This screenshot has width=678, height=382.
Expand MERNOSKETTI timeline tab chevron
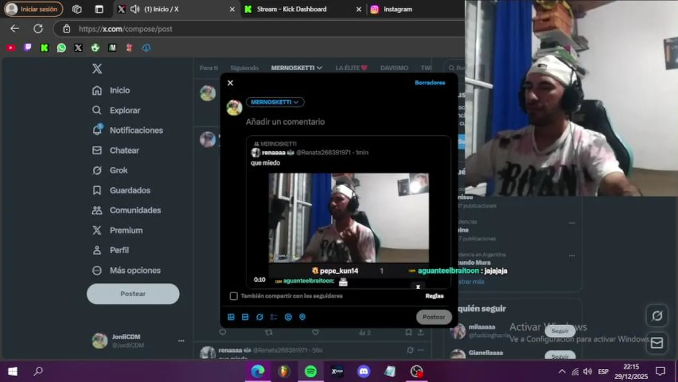pos(319,68)
